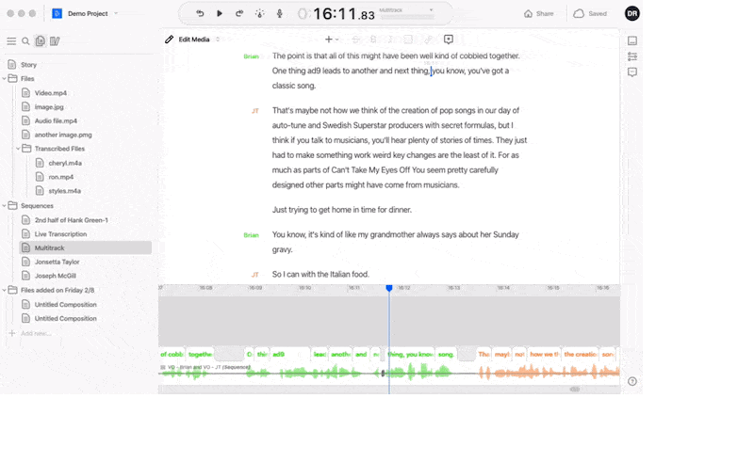Select image.jpg in the sidebar
The height and width of the screenshot is (462, 754).
click(x=49, y=107)
